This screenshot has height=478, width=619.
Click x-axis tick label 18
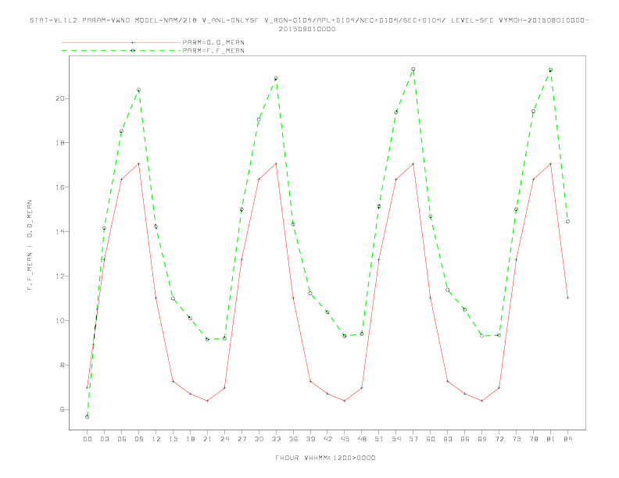pos(190,439)
